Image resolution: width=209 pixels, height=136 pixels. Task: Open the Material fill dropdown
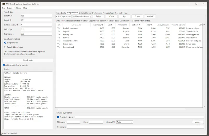125,122
